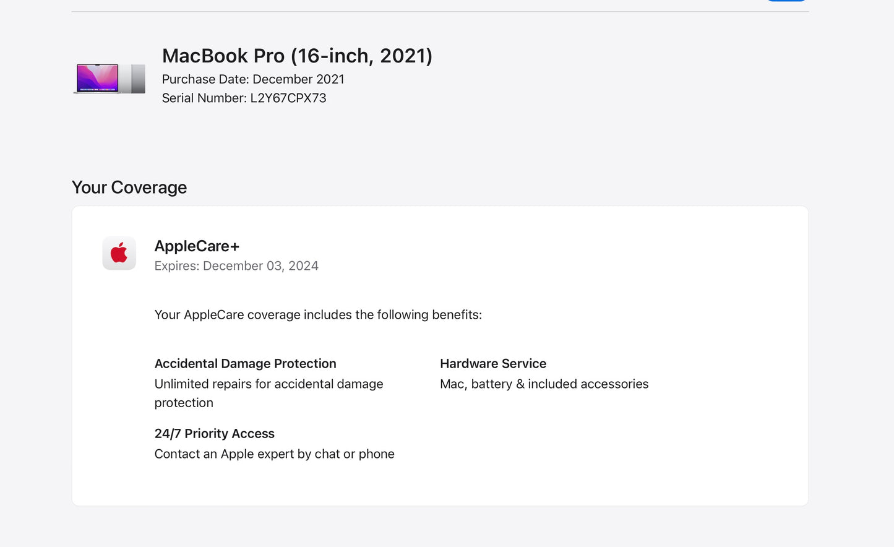Click the red Apple logo AppleCare icon
Image resolution: width=894 pixels, height=547 pixels.
[119, 253]
